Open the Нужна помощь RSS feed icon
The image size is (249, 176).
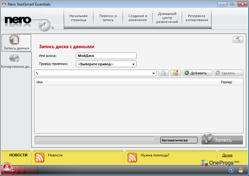tap(132, 158)
